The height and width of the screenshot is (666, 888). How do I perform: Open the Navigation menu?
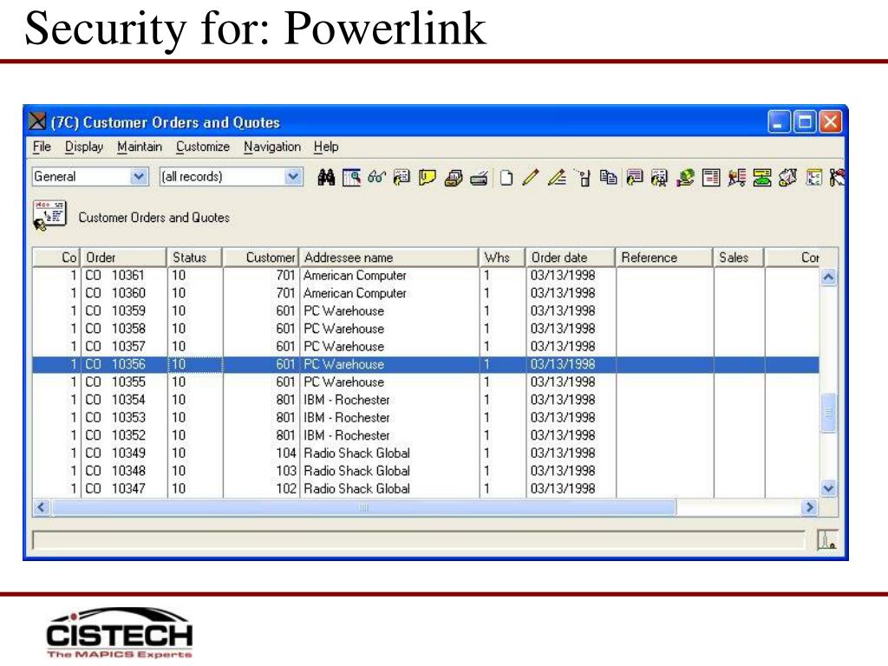point(272,147)
